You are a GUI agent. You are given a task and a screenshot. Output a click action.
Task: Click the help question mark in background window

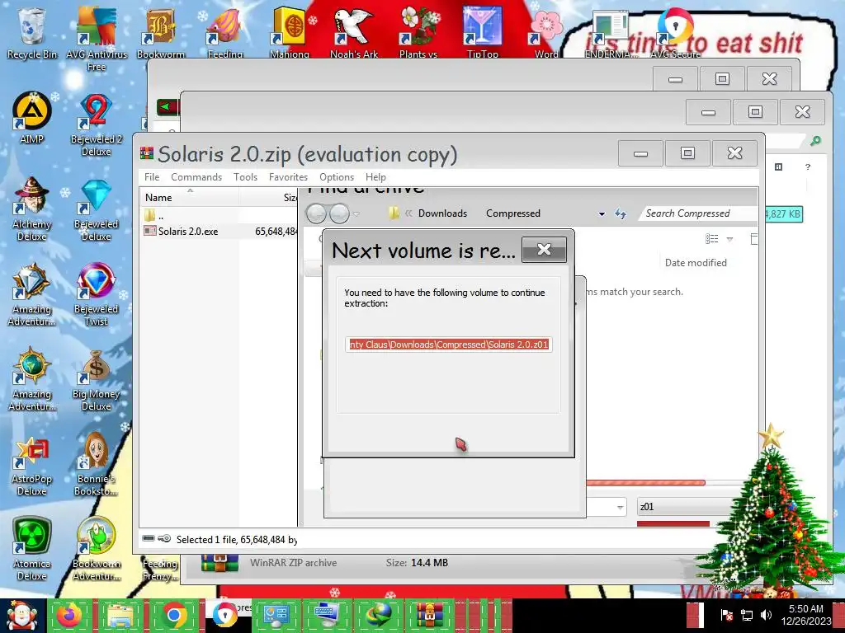click(x=807, y=167)
